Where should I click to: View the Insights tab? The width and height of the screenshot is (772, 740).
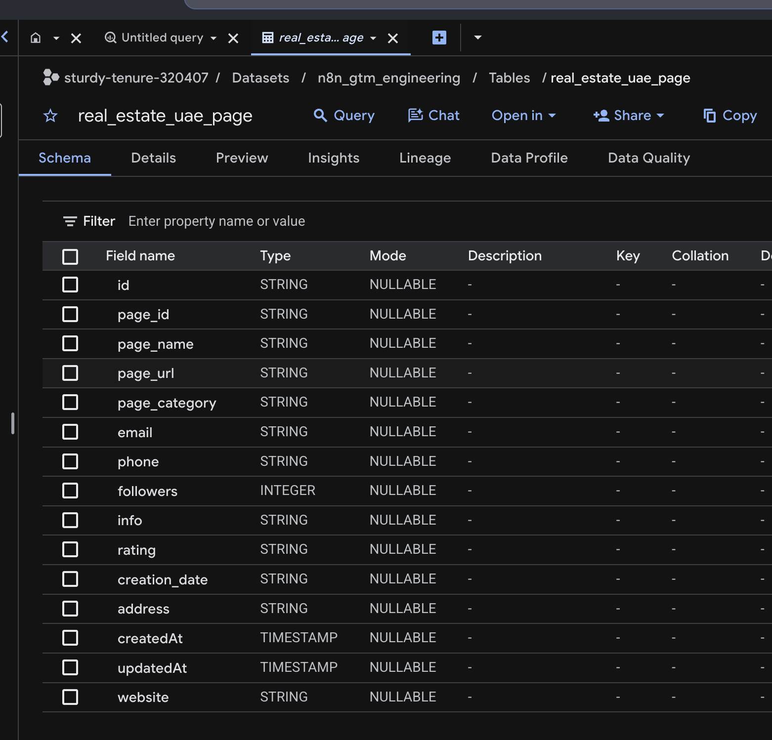[334, 158]
